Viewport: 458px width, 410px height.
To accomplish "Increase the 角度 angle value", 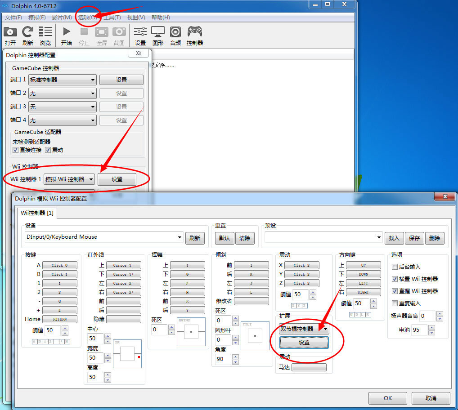I will coord(235,357).
